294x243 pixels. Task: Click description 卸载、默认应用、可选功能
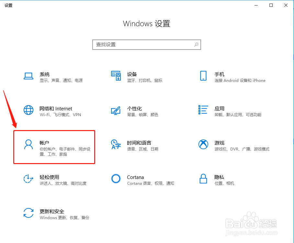[x=238, y=115]
